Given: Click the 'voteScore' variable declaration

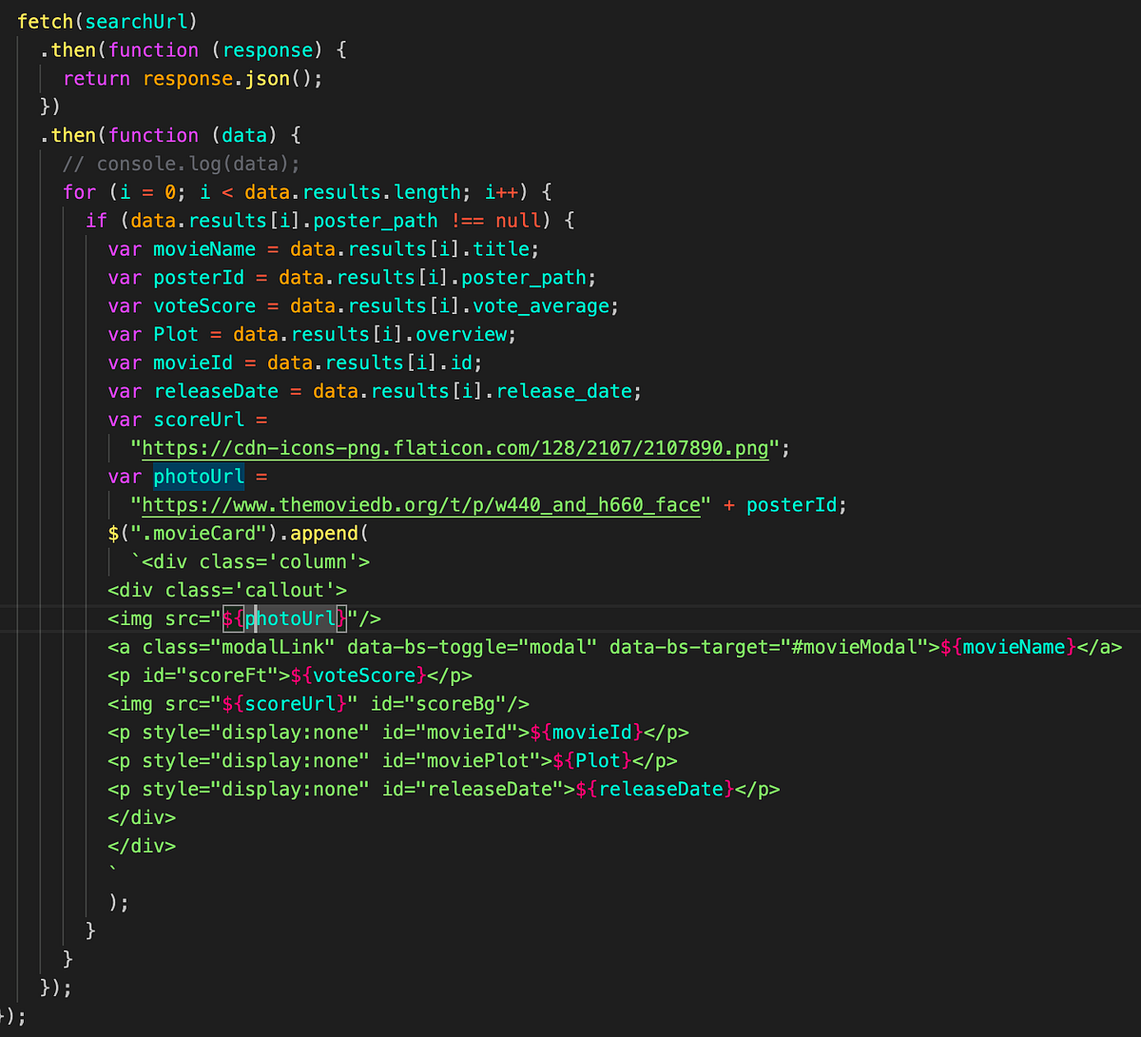Looking at the screenshot, I should coord(364,306).
